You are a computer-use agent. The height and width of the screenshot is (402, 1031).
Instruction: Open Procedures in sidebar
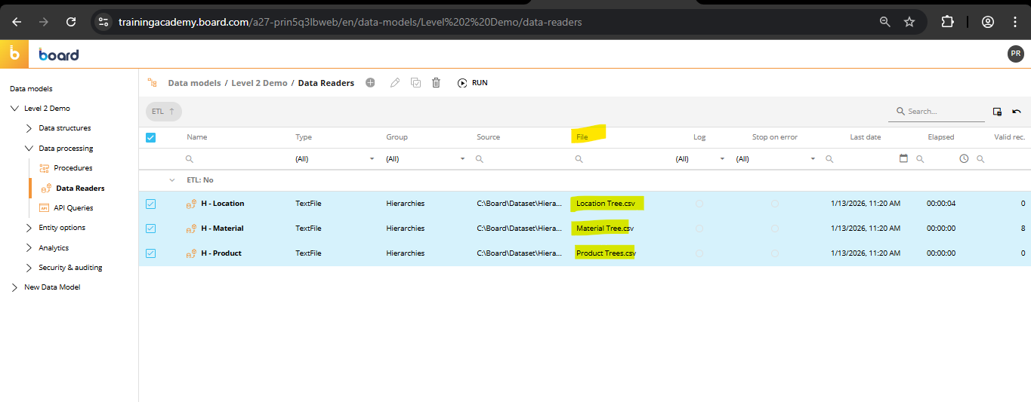(x=73, y=168)
